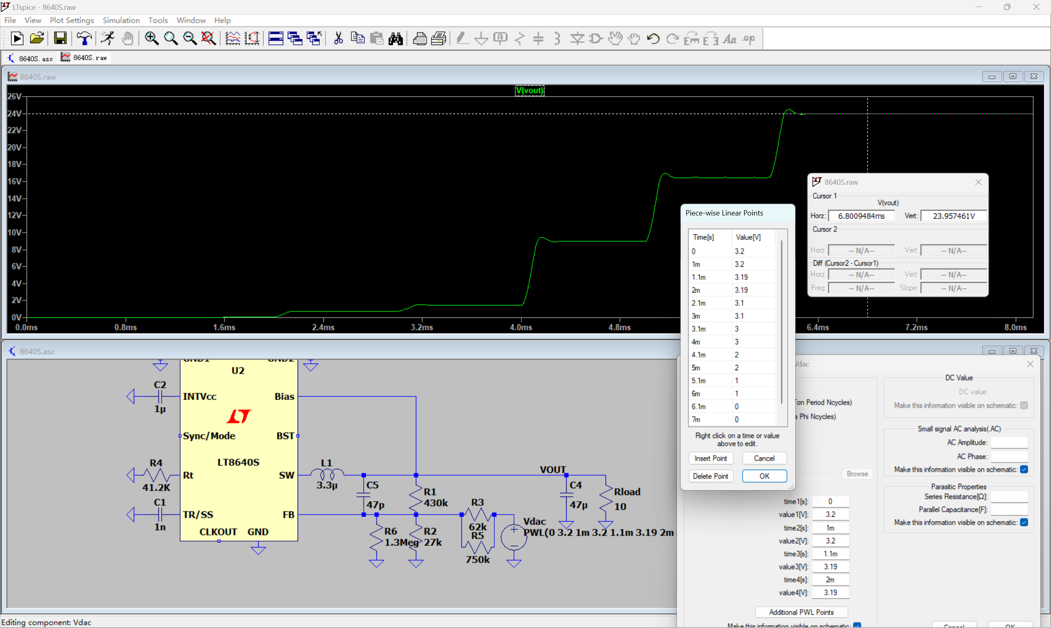Screen dimensions: 1051x628
Task: Click the Paste clipboard icon
Action: (376, 39)
